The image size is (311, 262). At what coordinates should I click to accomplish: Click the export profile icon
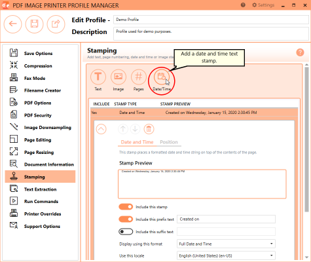pyautogui.click(x=56, y=24)
